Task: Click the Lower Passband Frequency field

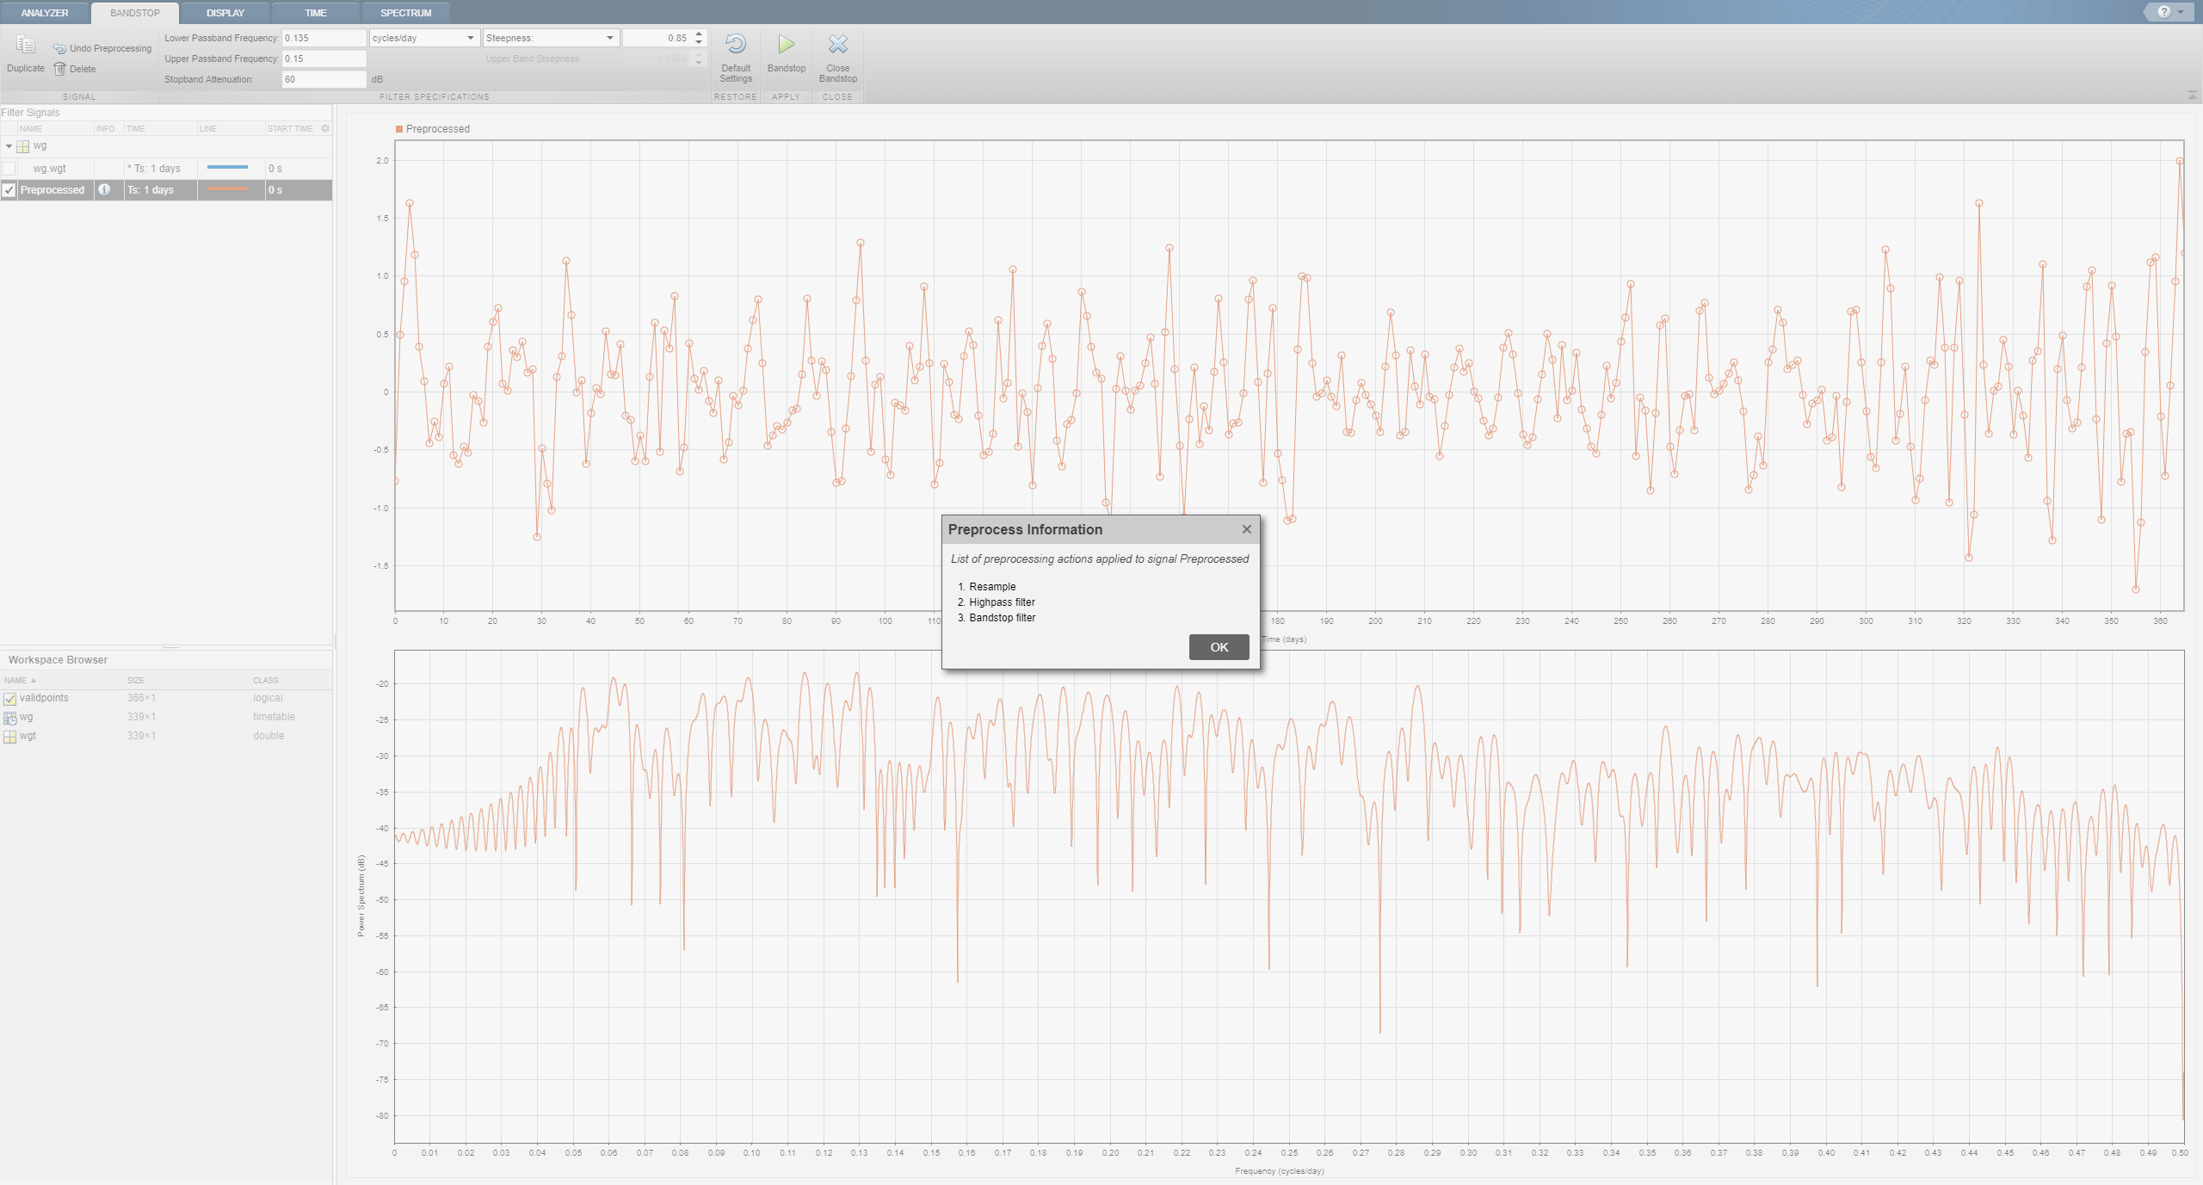Action: 324,38
